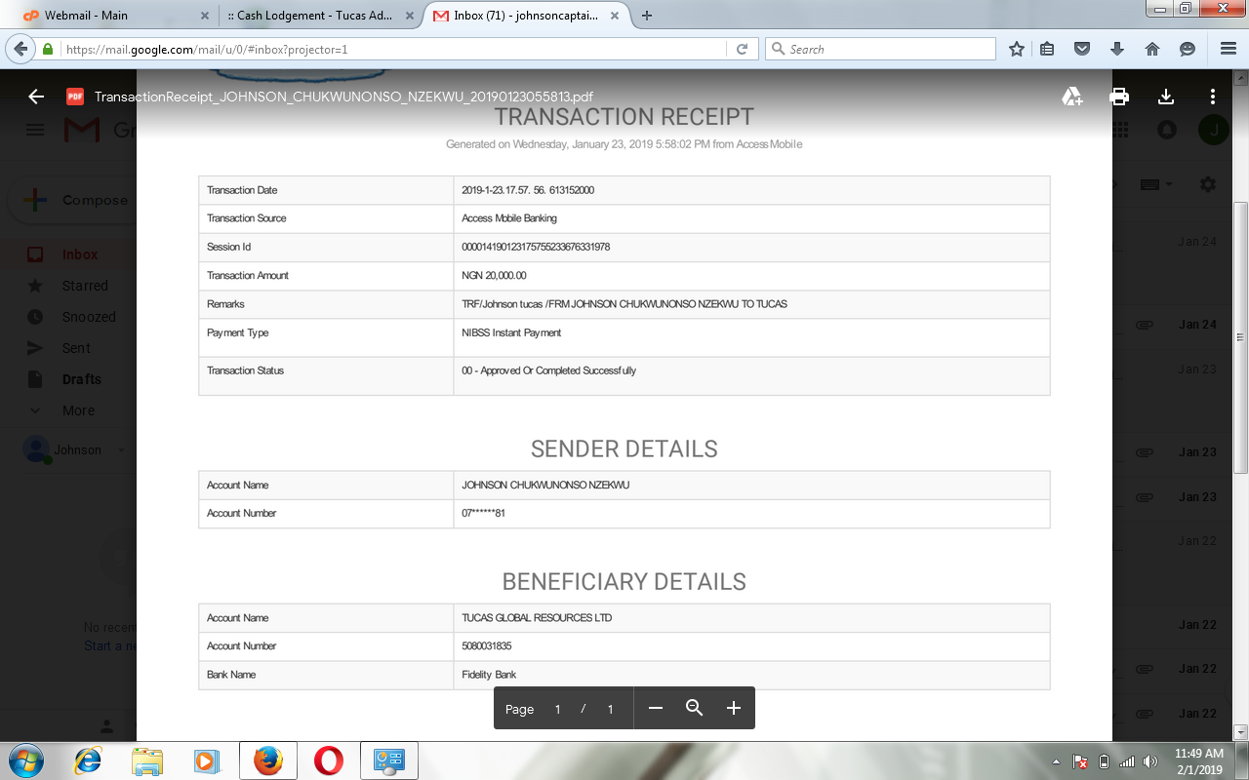Open the Windows Start menu
This screenshot has height=780, width=1249.
coord(23,760)
